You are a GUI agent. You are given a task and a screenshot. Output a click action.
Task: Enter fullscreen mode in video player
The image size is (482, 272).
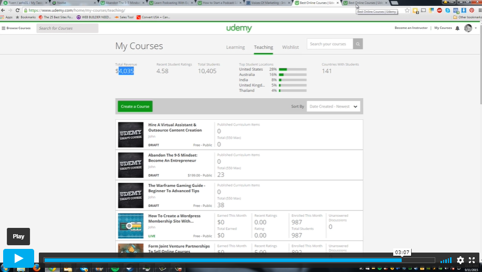472,260
